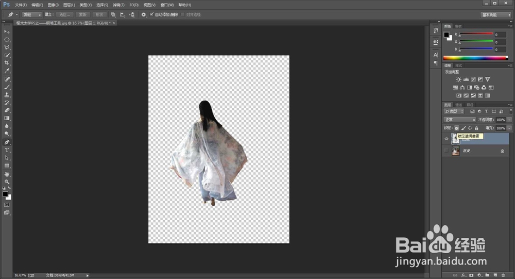Viewport: 515px width, 279px height.
Task: Select the History Brush tool
Action: 7,103
